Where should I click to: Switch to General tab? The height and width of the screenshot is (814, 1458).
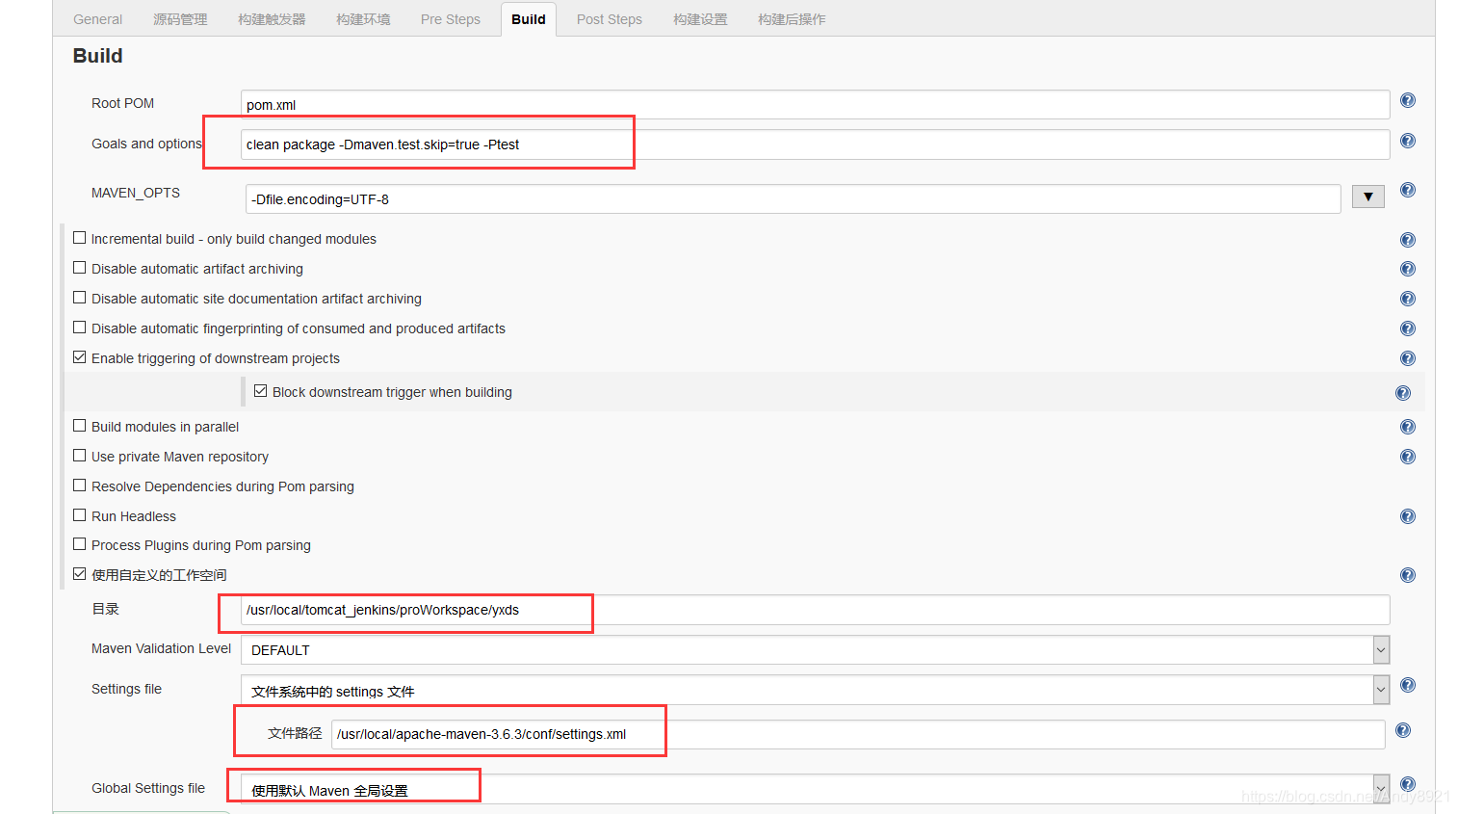[x=97, y=19]
